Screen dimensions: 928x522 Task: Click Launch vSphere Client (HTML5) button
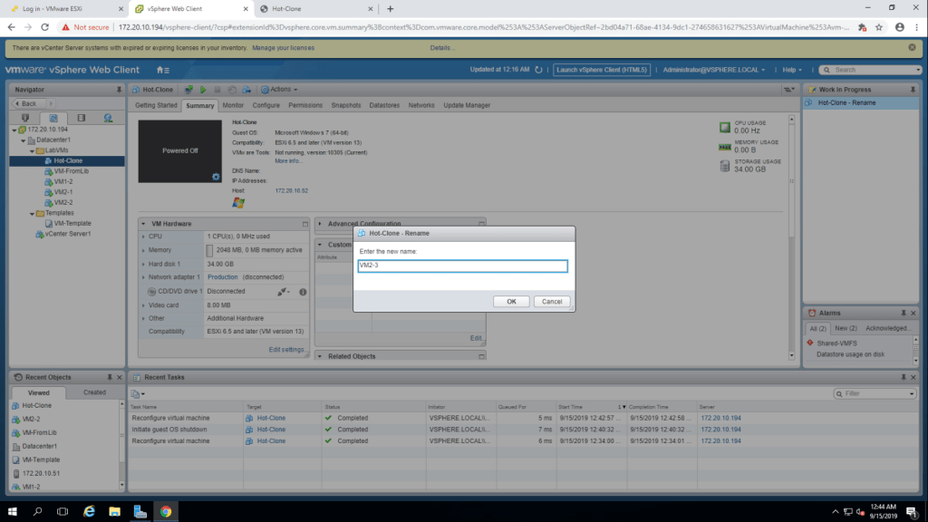tap(602, 70)
